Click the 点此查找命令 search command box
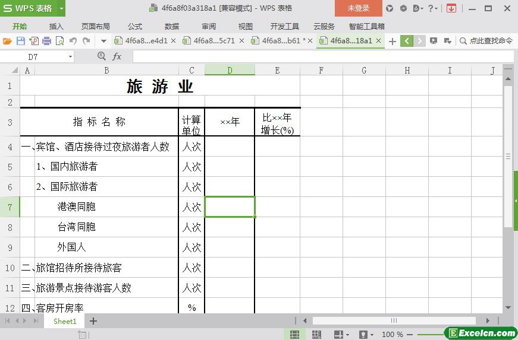518x340 pixels. (x=486, y=41)
